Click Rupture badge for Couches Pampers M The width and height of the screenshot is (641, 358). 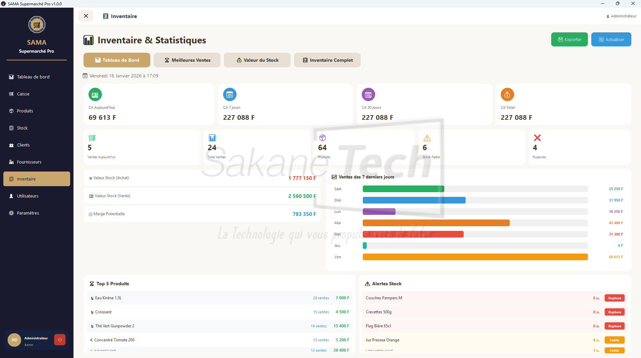click(615, 298)
